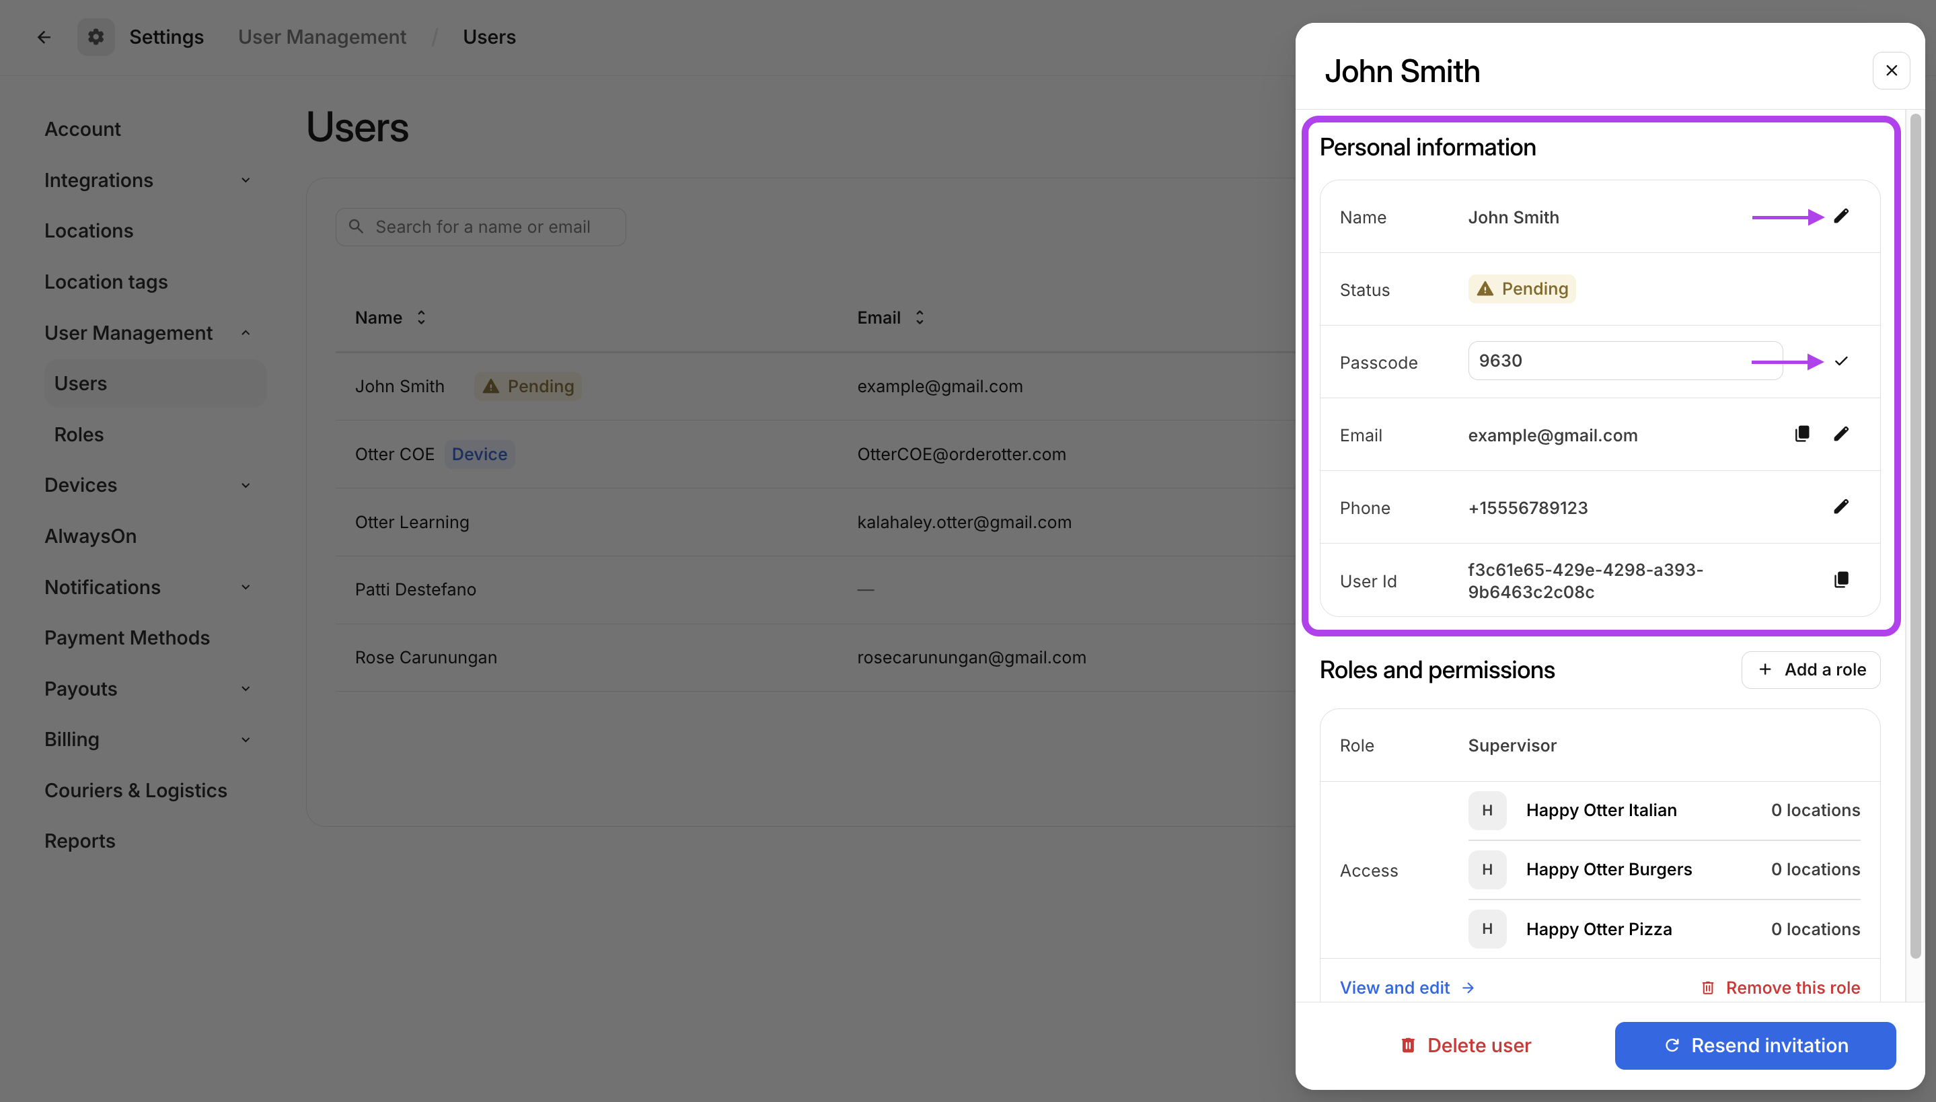1936x1102 pixels.
Task: Select the Otter Learning user row
Action: point(814,521)
